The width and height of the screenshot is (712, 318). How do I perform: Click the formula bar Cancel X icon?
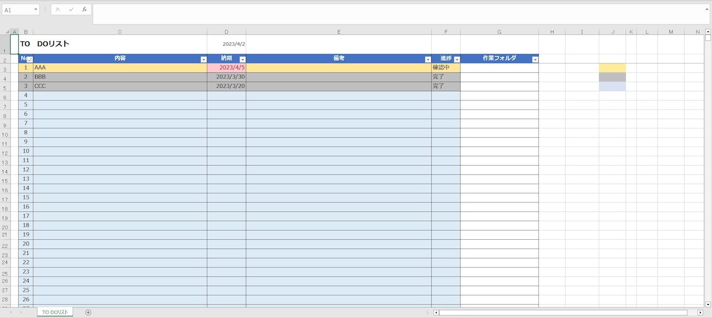pyautogui.click(x=58, y=9)
